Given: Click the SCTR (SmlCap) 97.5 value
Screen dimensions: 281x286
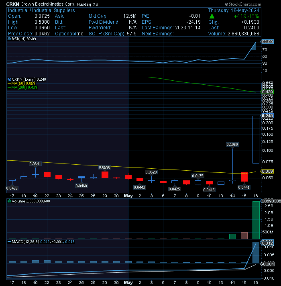Looking at the screenshot, I should coord(132,34).
